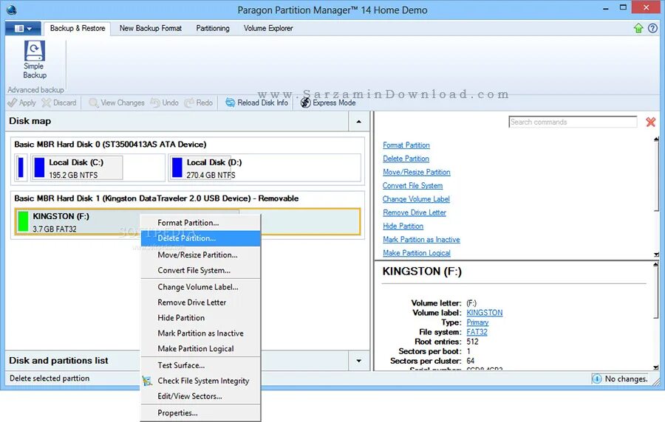Click the Delete Partition link
Screen dimensions: 665x422
pos(406,159)
